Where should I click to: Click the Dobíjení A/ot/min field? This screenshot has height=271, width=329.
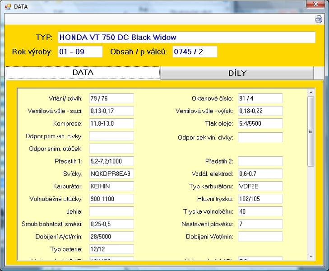pyautogui.click(x=111, y=237)
